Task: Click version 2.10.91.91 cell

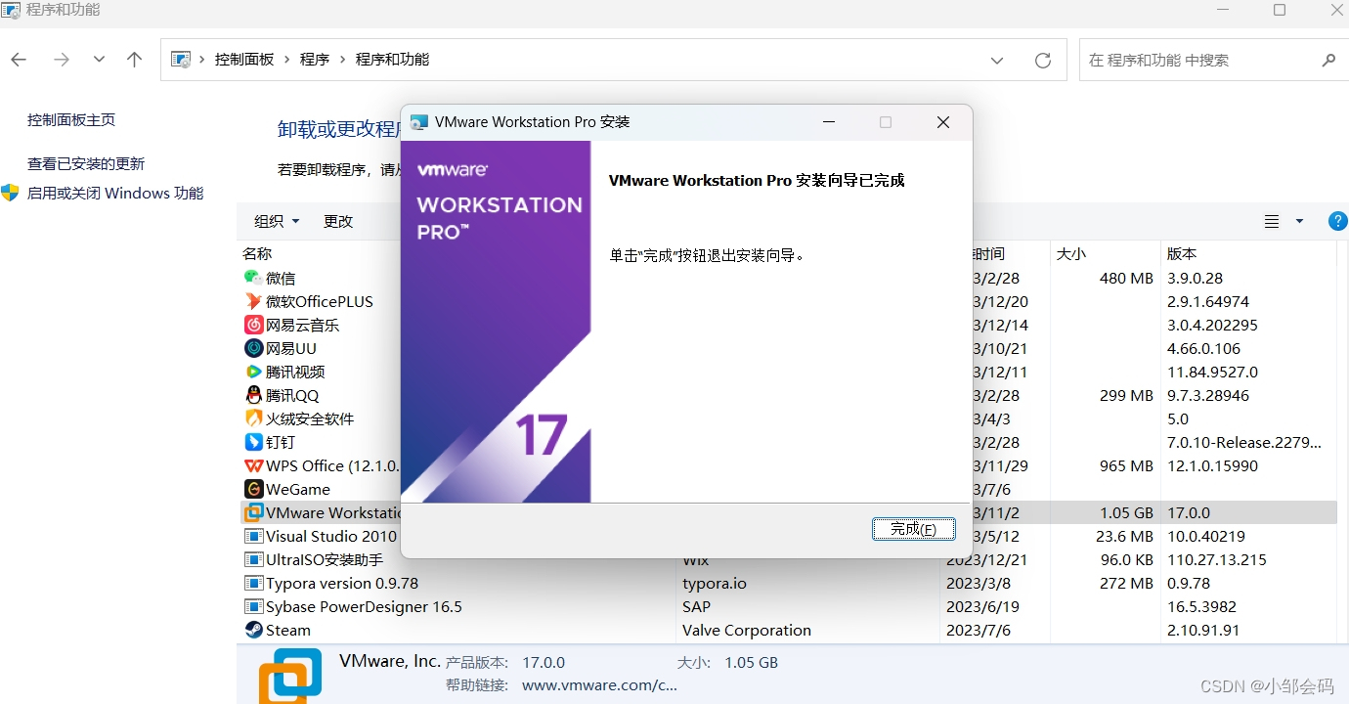Action: pos(1203,630)
